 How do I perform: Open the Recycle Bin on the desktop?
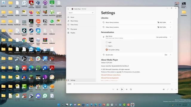point(3,4)
